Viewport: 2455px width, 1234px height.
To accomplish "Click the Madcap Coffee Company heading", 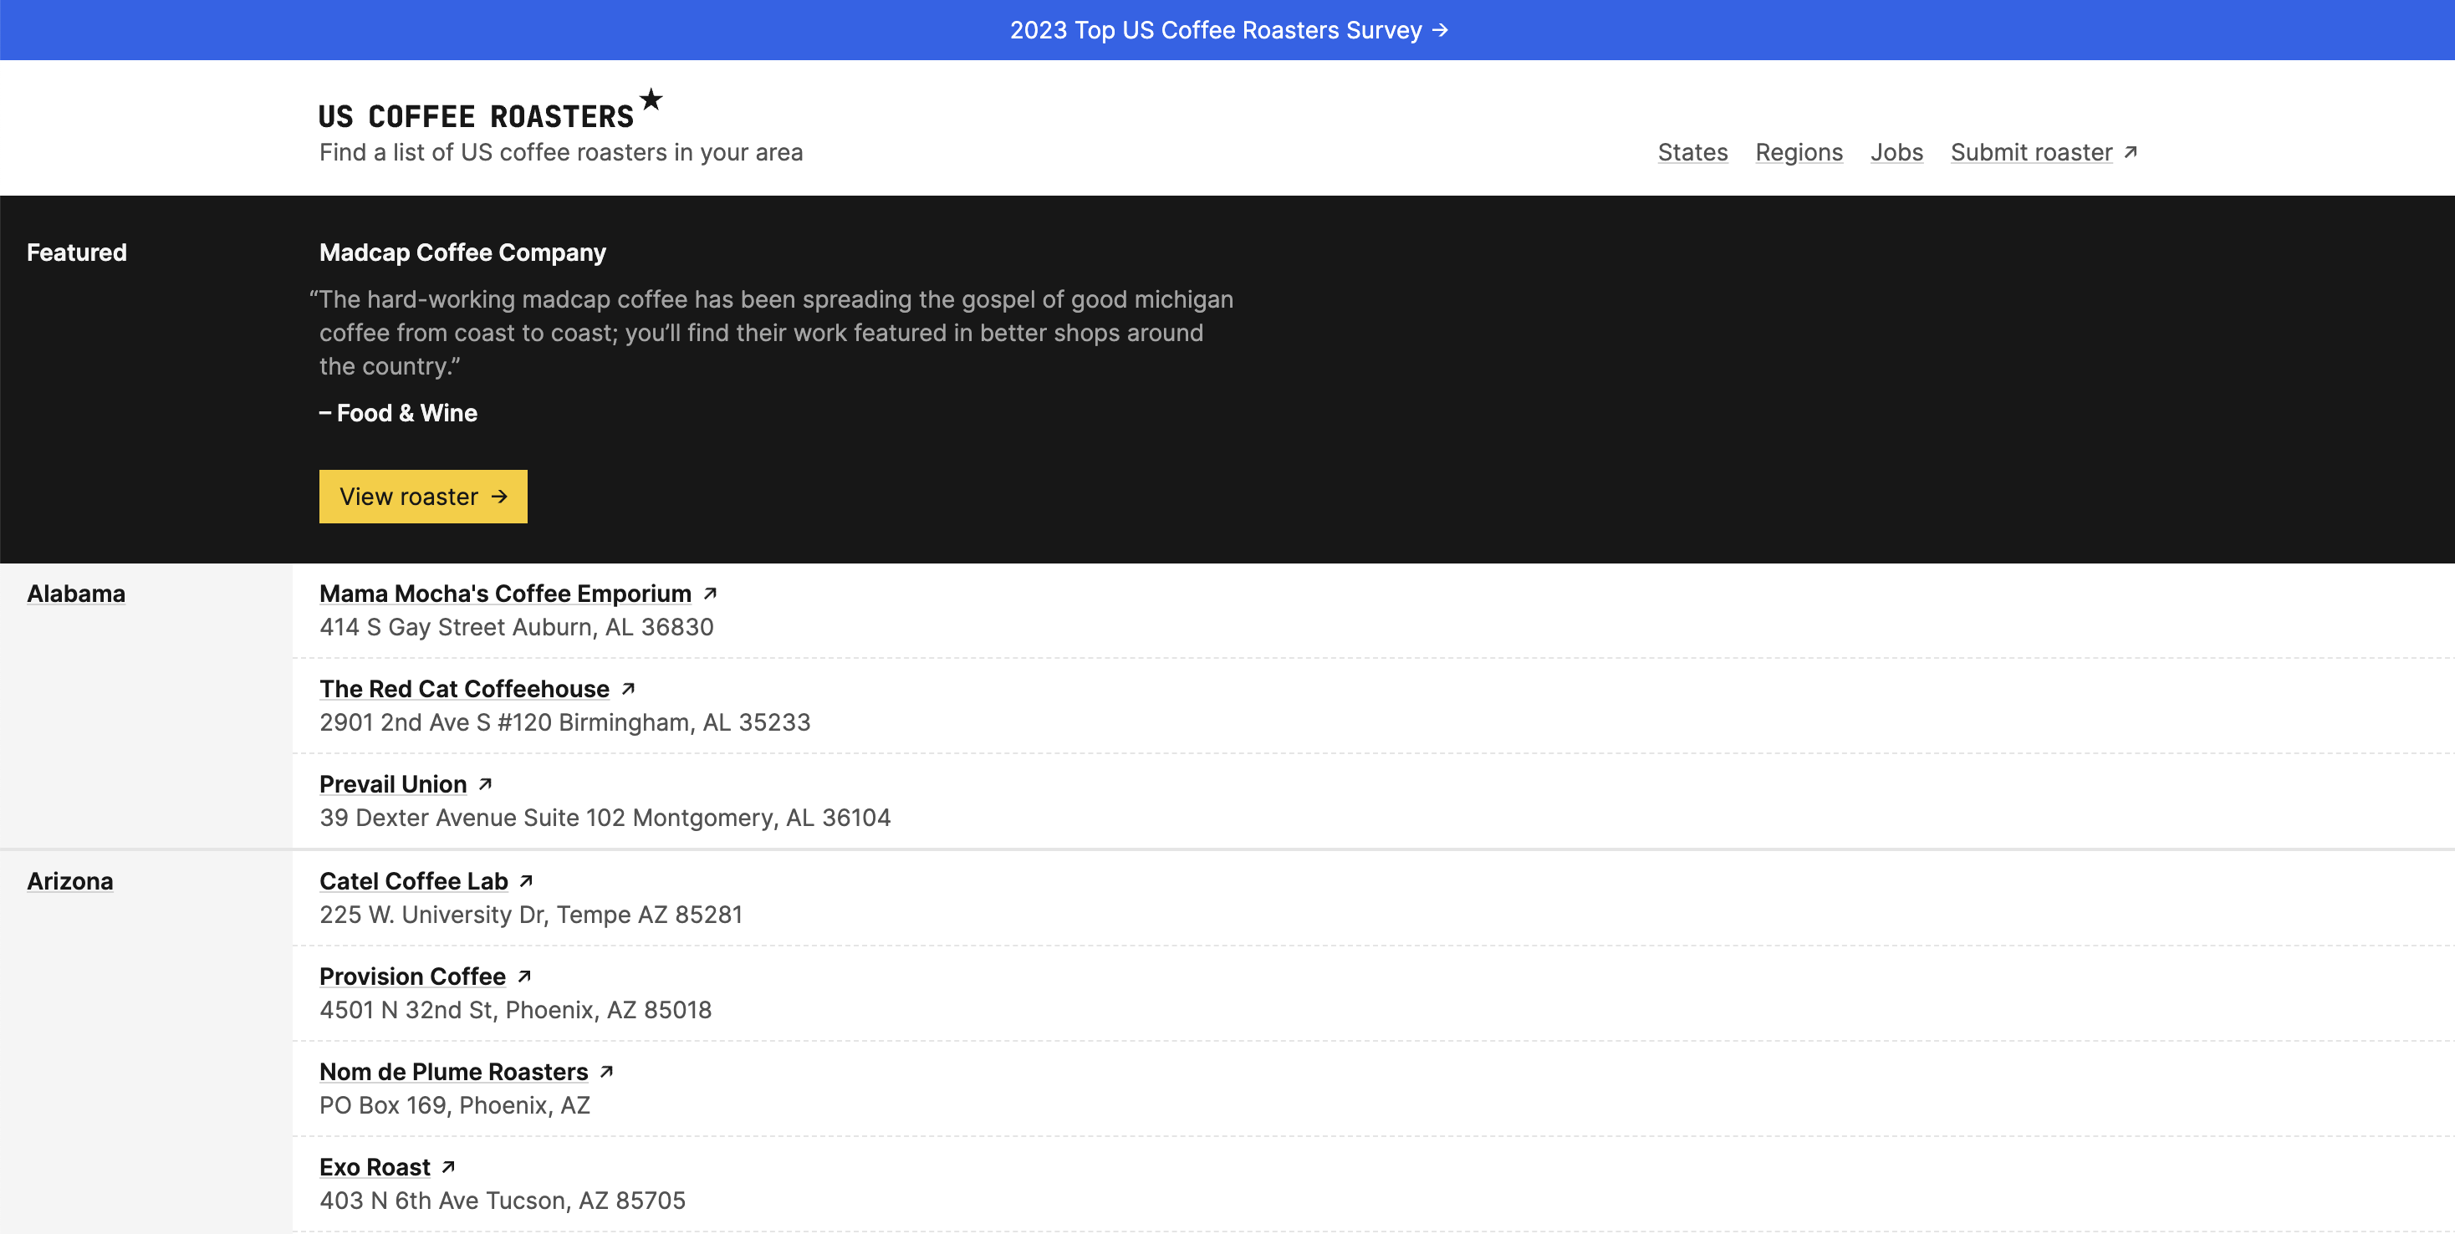I will click(462, 252).
